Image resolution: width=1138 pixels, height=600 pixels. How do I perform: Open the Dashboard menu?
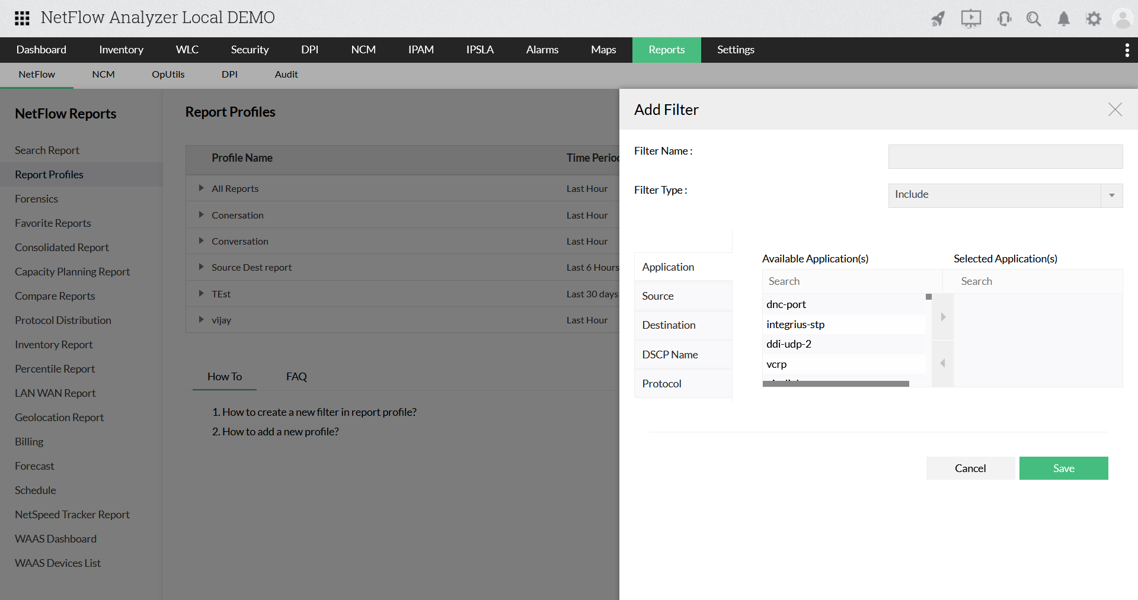click(x=41, y=50)
